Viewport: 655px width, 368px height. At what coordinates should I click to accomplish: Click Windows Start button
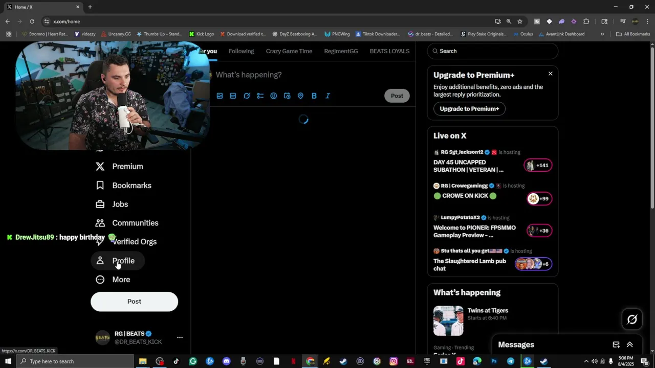[8, 361]
